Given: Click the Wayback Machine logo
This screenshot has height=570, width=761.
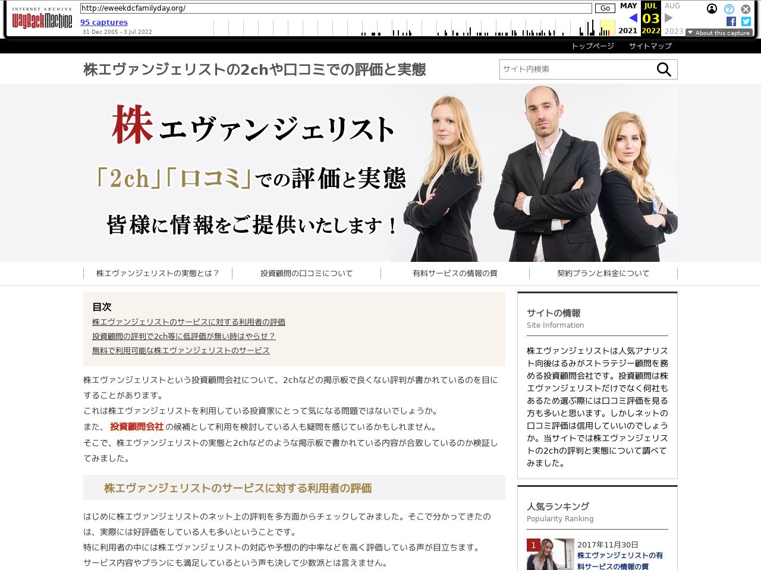Looking at the screenshot, I should [42, 20].
